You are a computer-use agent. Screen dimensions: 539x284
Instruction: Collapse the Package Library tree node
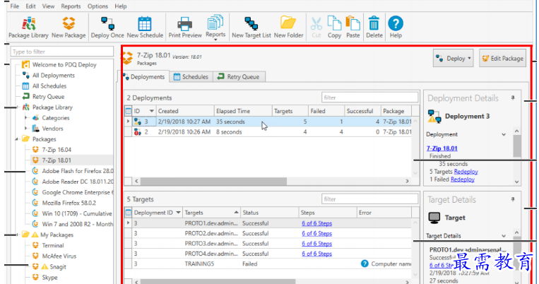(x=17, y=107)
